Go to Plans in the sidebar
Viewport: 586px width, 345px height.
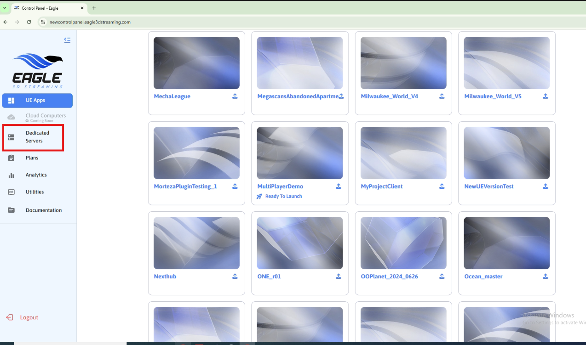32,158
